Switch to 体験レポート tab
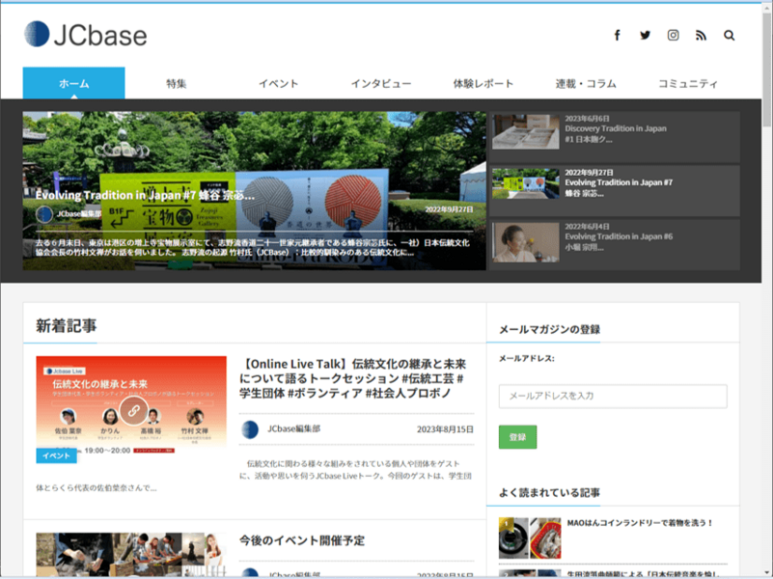 [x=483, y=84]
